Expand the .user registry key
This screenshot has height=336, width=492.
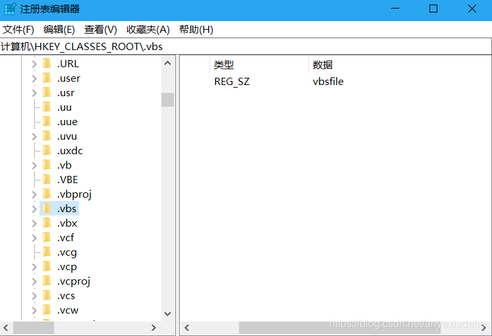[x=34, y=78]
